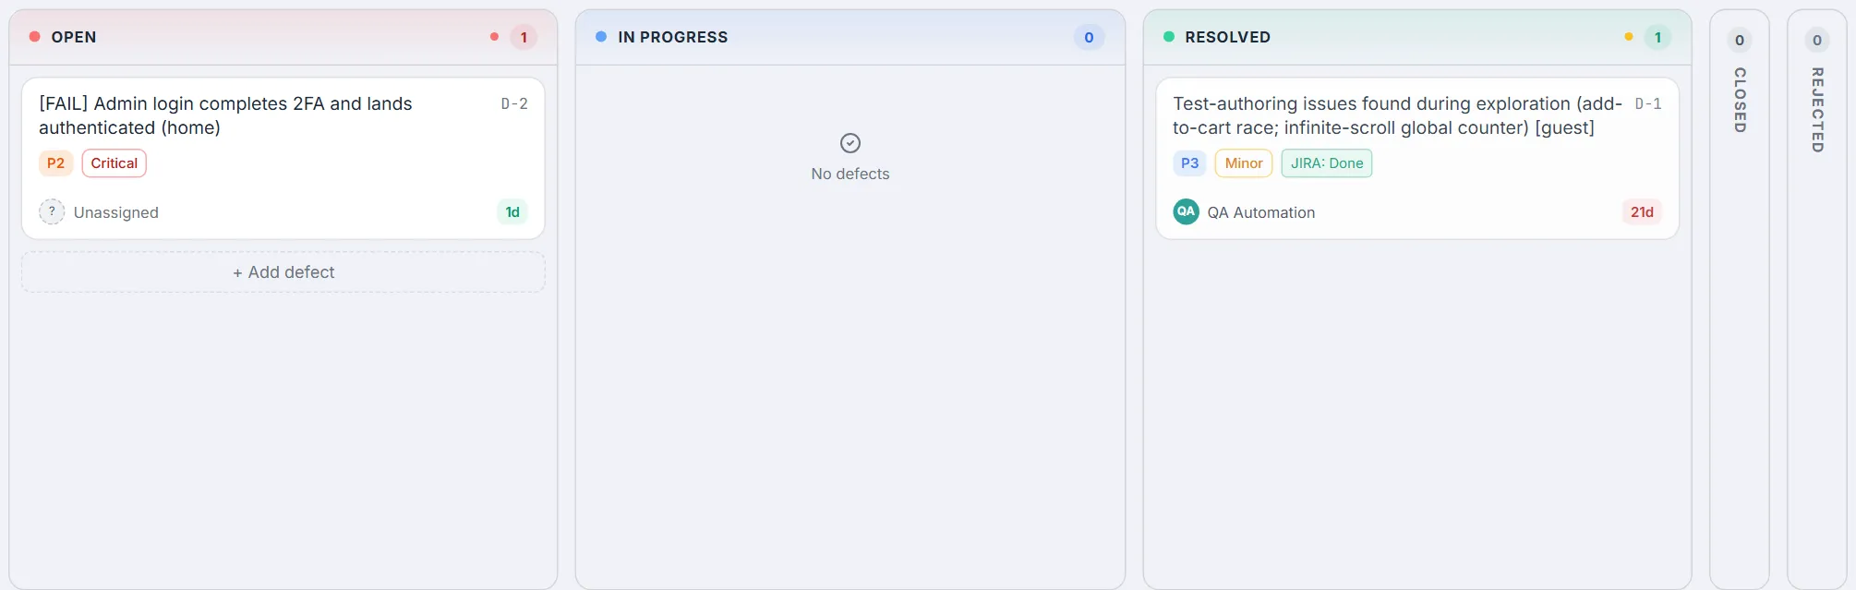Image resolution: width=1856 pixels, height=590 pixels.
Task: Add a defect in the Open column
Action: tap(283, 272)
